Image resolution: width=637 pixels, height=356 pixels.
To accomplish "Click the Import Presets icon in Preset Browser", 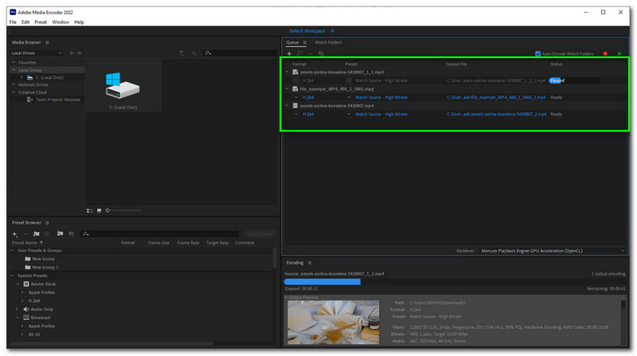I will [60, 233].
